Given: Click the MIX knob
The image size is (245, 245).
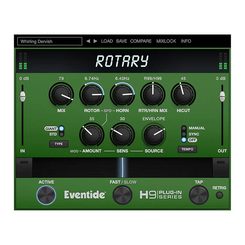Looking at the screenshot, I should [62, 94].
